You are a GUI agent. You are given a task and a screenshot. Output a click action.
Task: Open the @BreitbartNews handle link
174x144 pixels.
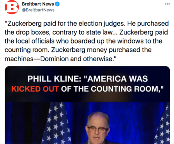tap(38, 10)
